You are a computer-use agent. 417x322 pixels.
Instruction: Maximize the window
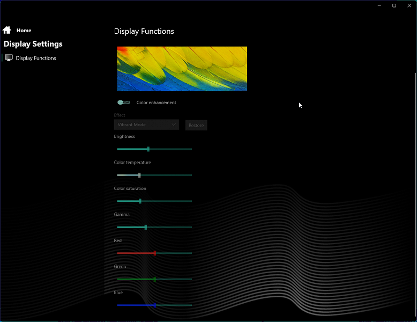[x=394, y=5]
